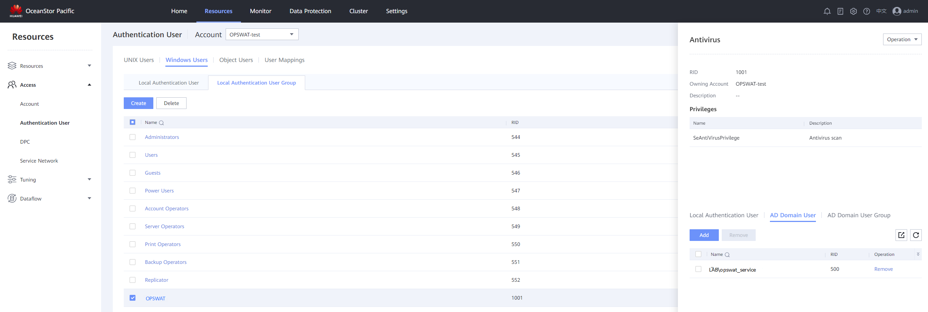Open the OPSWAT group link
Image resolution: width=928 pixels, height=312 pixels.
click(156, 298)
